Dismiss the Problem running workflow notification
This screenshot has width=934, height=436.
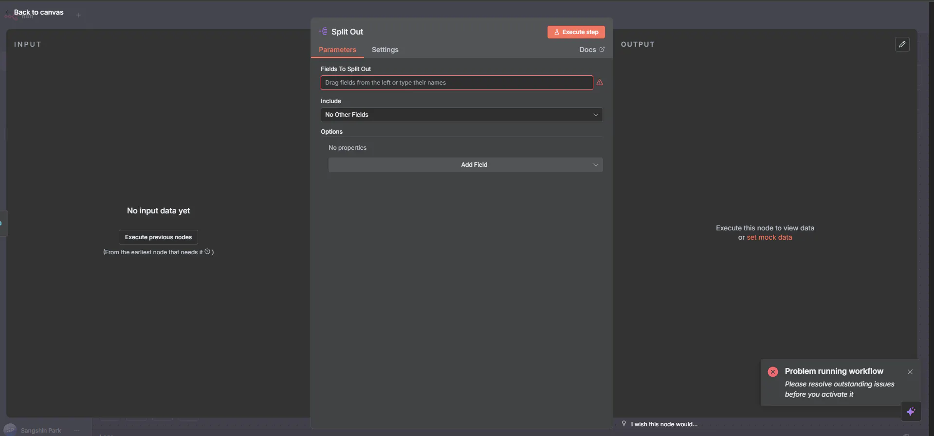(x=910, y=372)
